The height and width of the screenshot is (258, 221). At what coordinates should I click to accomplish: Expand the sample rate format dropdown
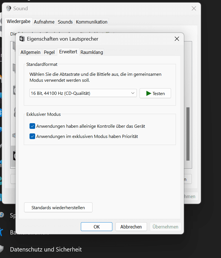coord(83,93)
